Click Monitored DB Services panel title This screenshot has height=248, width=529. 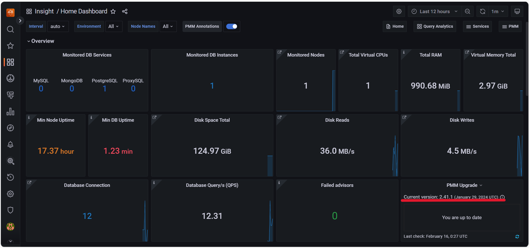click(x=87, y=55)
